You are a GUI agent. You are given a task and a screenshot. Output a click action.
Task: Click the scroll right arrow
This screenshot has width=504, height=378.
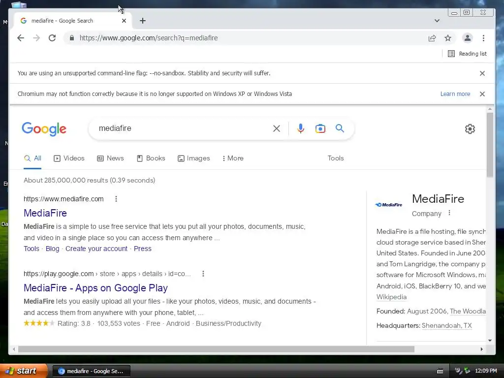(x=481, y=349)
